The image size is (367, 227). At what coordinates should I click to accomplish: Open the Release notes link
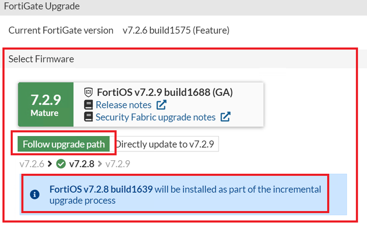click(124, 105)
